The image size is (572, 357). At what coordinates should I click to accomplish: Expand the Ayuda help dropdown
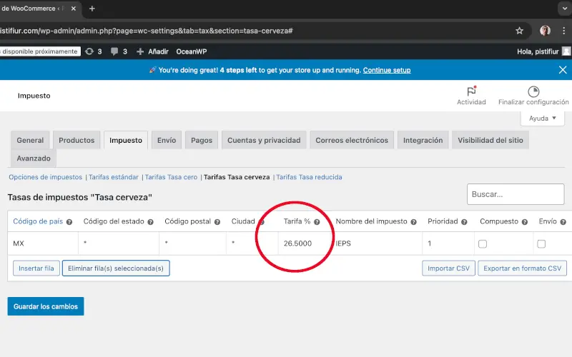[x=543, y=118]
